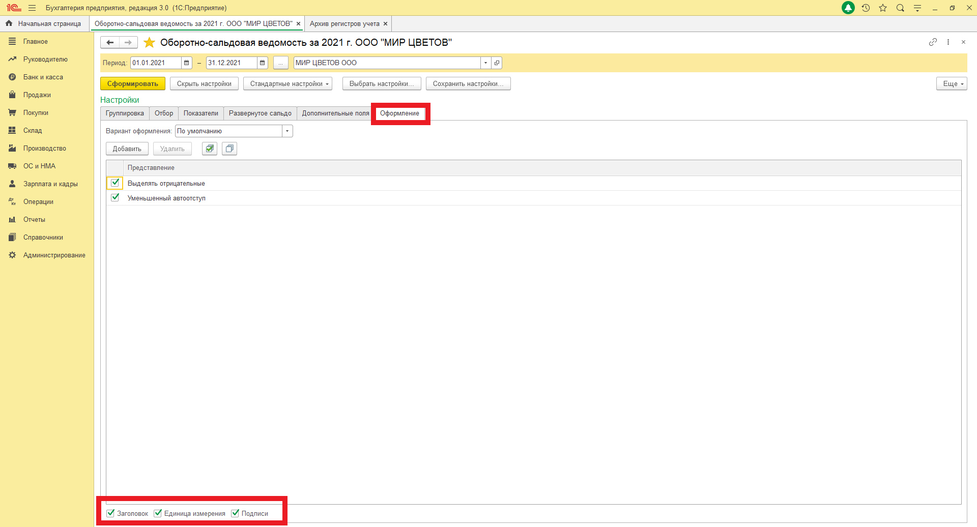Open Банк и касса section
Screen dimensions: 977x527
point(43,77)
